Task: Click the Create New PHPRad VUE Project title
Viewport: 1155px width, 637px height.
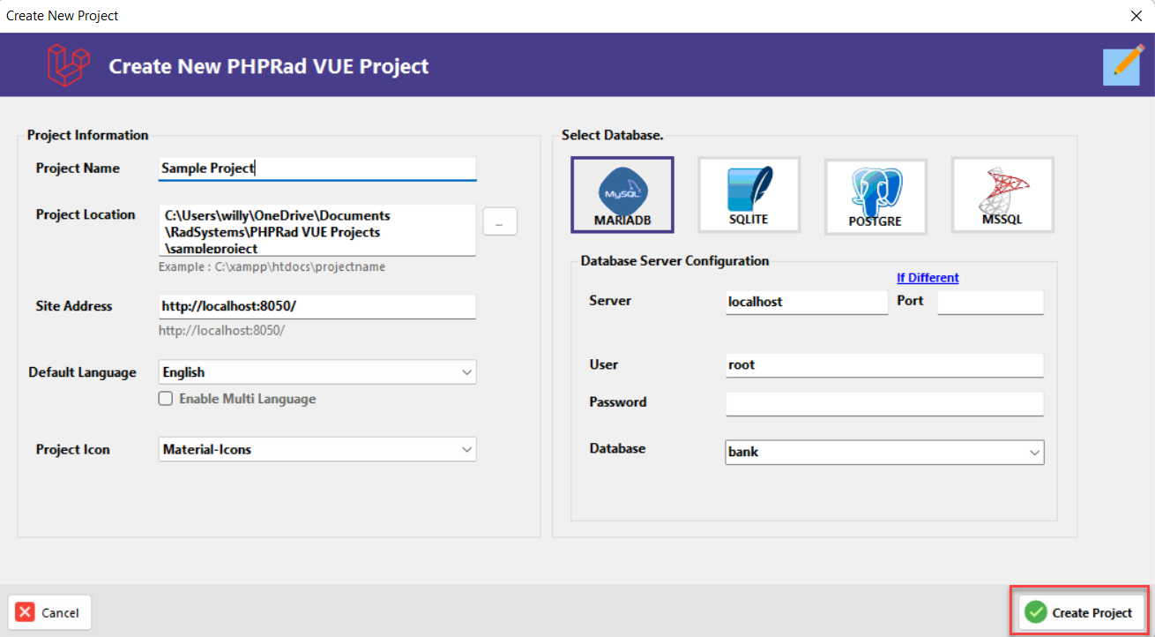Action: pos(269,66)
